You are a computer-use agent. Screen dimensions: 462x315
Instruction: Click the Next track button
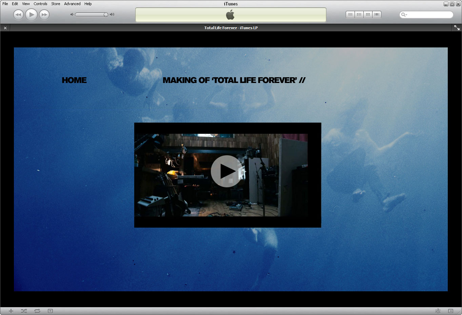(44, 15)
